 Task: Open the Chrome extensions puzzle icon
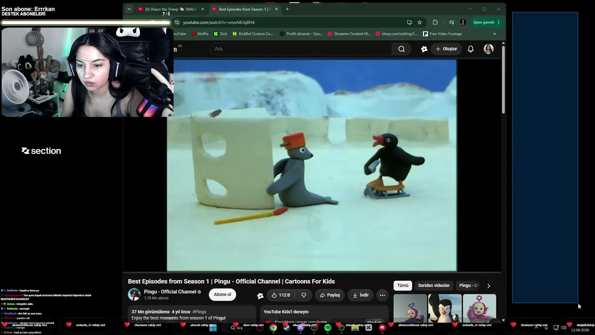435,22
